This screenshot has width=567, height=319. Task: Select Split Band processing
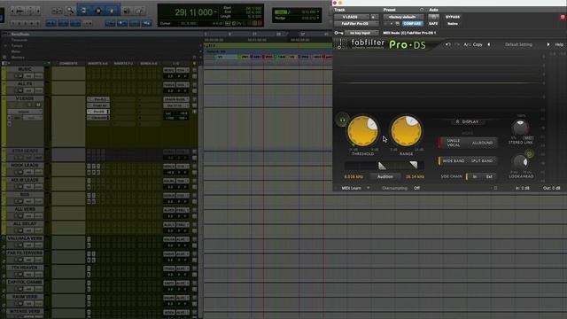click(x=482, y=161)
